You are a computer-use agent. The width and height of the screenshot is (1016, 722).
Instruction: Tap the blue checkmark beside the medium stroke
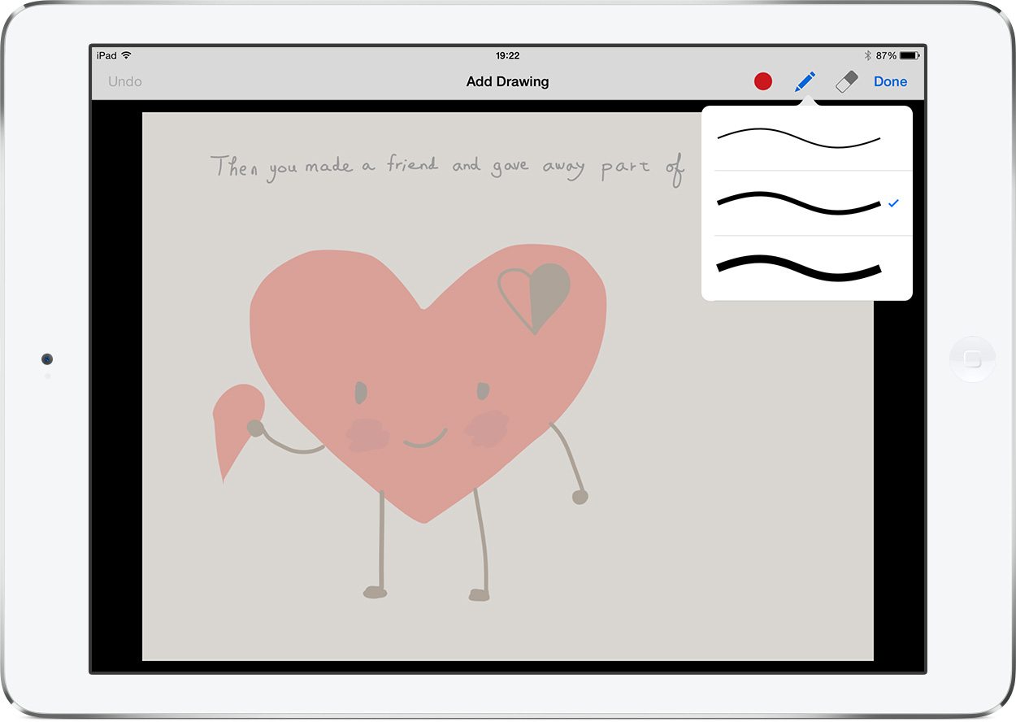894,203
